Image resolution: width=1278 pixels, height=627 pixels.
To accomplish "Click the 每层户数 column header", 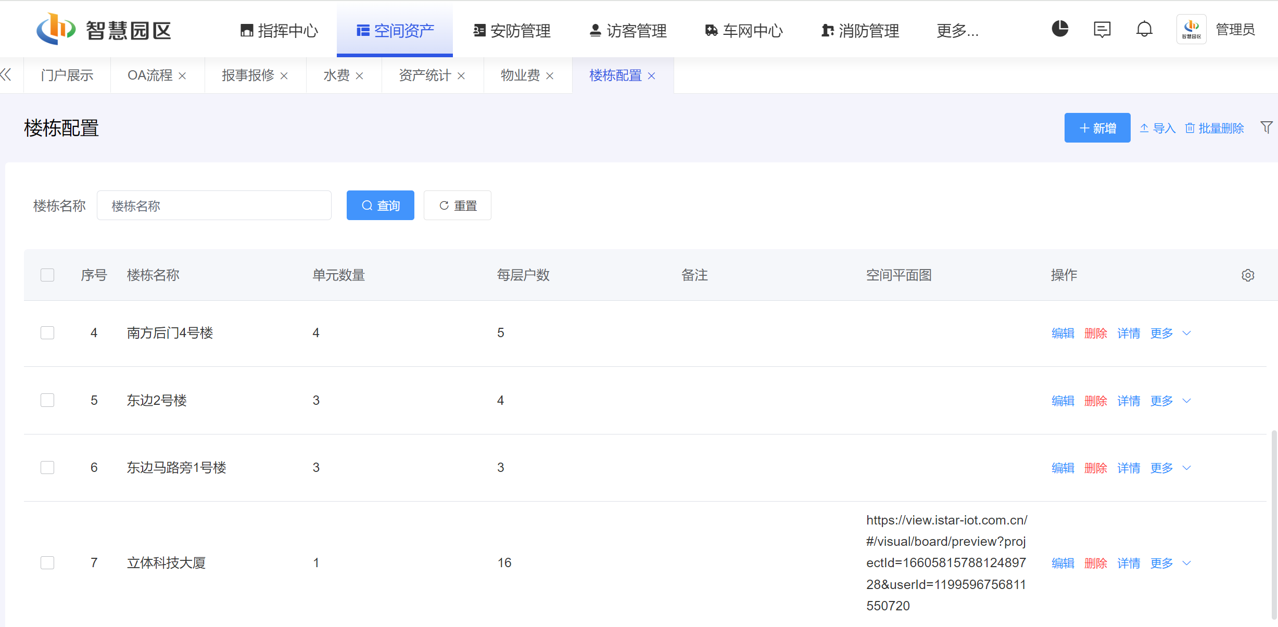I will coord(523,275).
